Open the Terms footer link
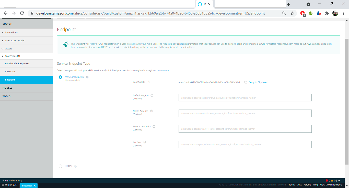The height and width of the screenshot is (188, 349). 292,185
